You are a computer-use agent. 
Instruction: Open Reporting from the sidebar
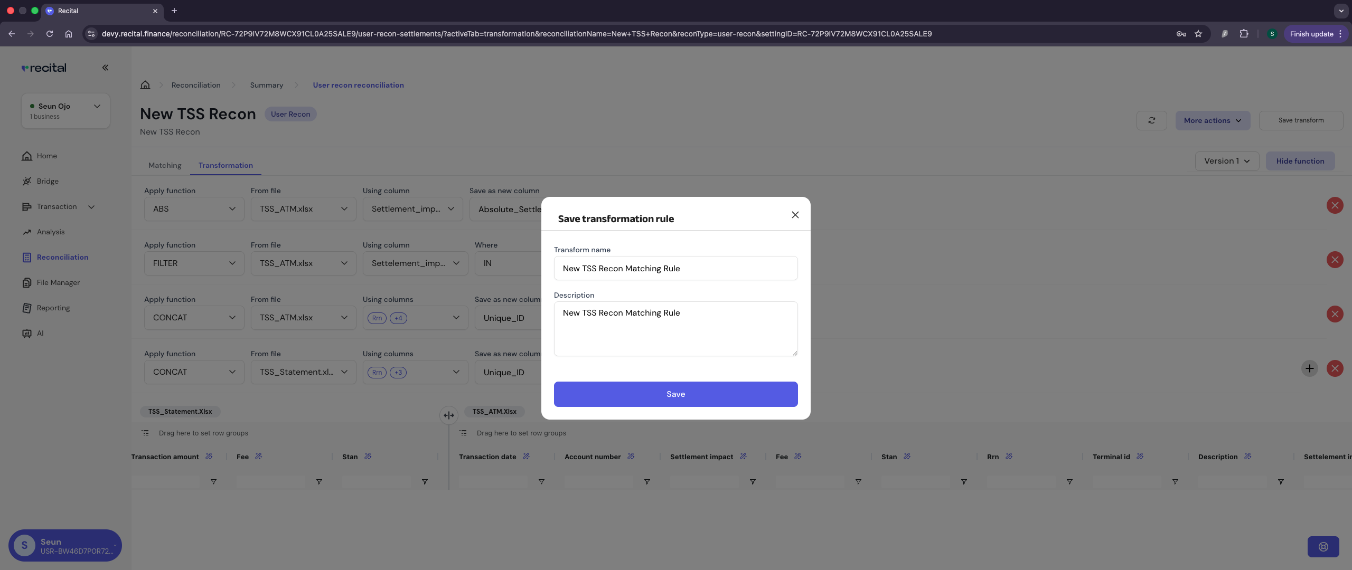53,308
